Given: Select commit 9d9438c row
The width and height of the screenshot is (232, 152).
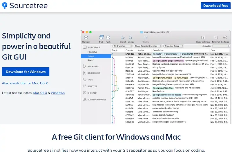Looking at the screenshot, I should 171,81.
